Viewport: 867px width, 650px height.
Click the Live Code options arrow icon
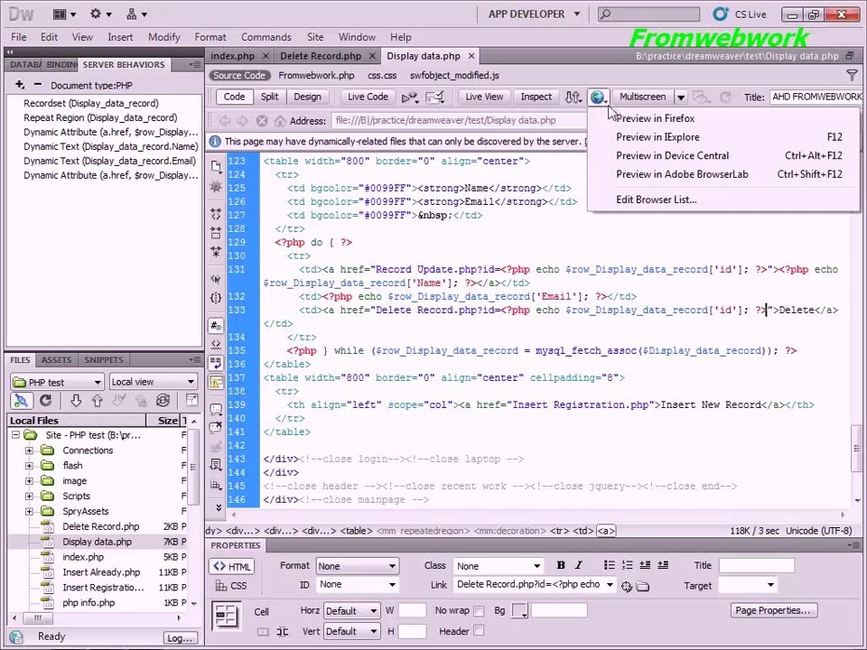coord(410,97)
